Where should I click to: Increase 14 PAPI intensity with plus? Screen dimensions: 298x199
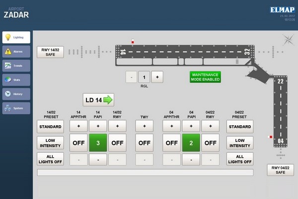98,126
